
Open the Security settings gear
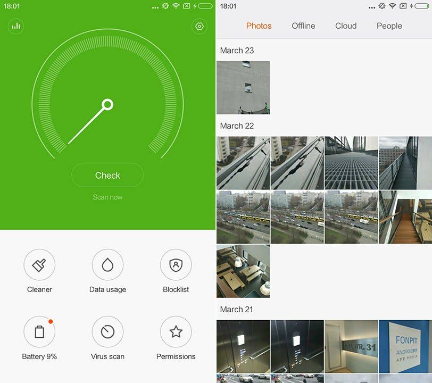pos(199,26)
